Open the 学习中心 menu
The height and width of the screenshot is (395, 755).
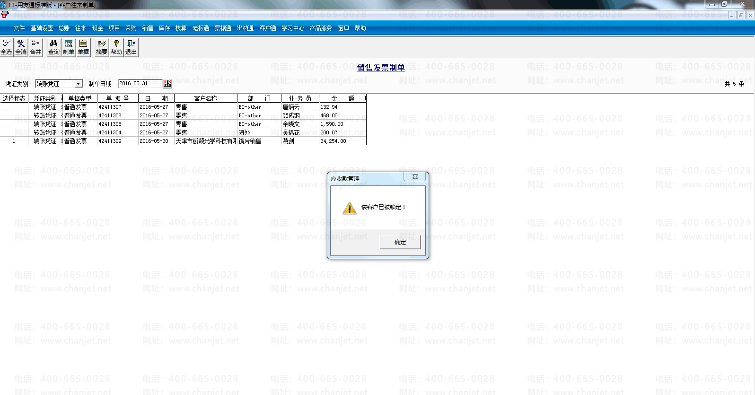point(293,28)
